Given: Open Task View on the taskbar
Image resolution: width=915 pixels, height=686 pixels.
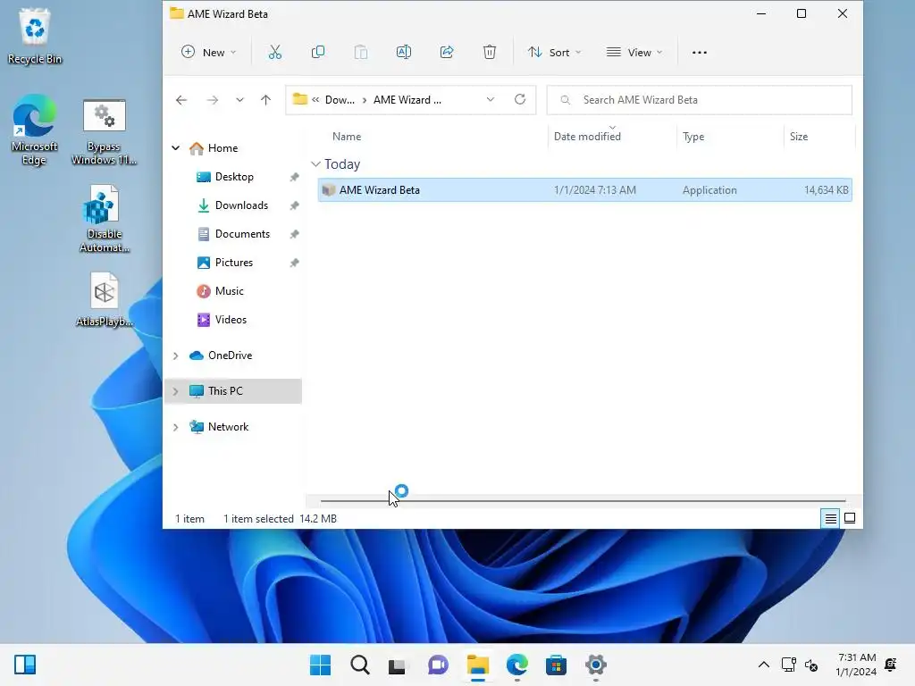Looking at the screenshot, I should [x=398, y=665].
